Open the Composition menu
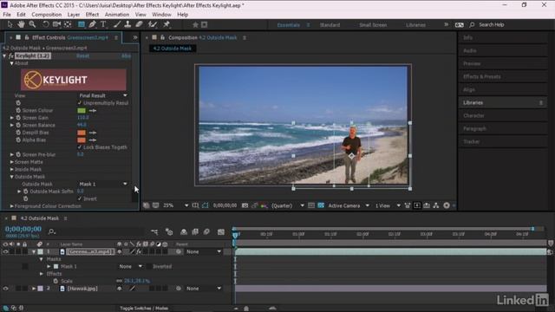The image size is (555, 312). pos(46,15)
